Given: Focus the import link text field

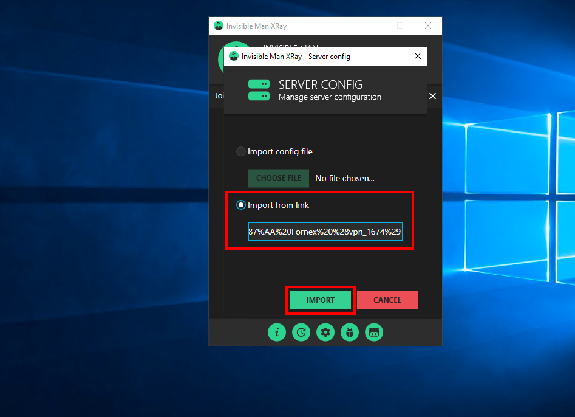Looking at the screenshot, I should [x=325, y=232].
